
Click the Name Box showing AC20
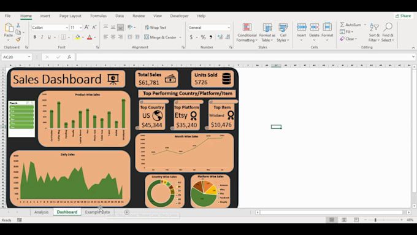17,57
